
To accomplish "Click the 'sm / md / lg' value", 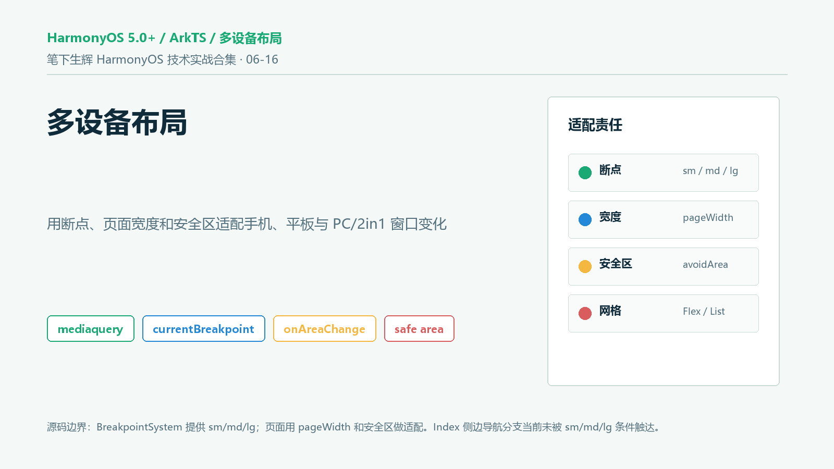I will (x=710, y=171).
